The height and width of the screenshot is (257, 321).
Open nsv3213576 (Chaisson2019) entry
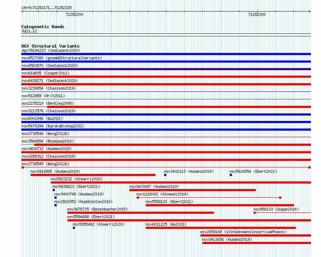point(49,111)
